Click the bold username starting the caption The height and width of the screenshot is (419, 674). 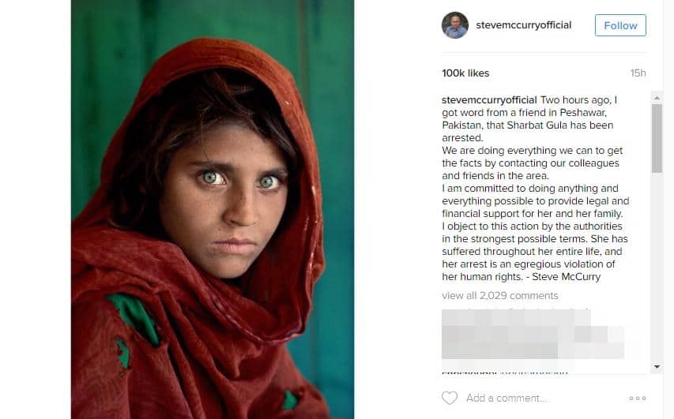click(x=489, y=100)
